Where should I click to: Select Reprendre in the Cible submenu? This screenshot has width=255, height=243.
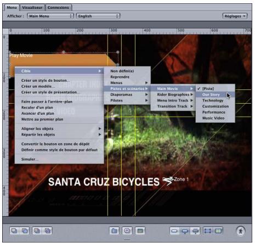click(x=127, y=77)
